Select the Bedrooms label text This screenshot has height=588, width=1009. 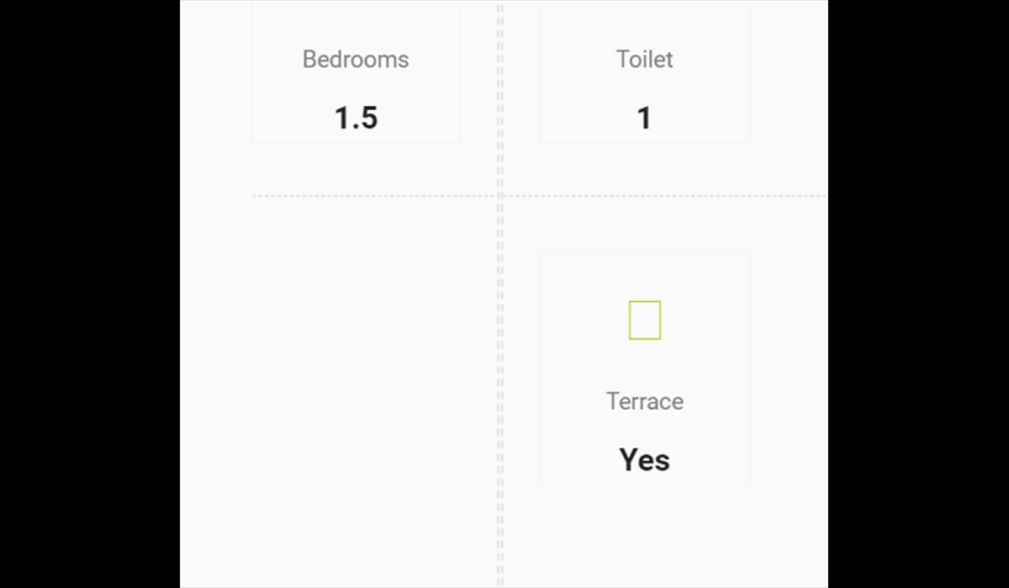pyautogui.click(x=356, y=60)
